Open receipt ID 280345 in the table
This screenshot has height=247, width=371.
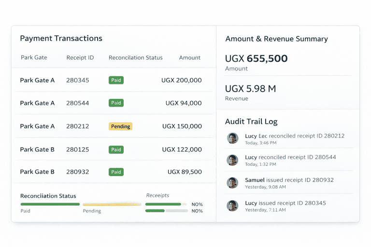(77, 81)
